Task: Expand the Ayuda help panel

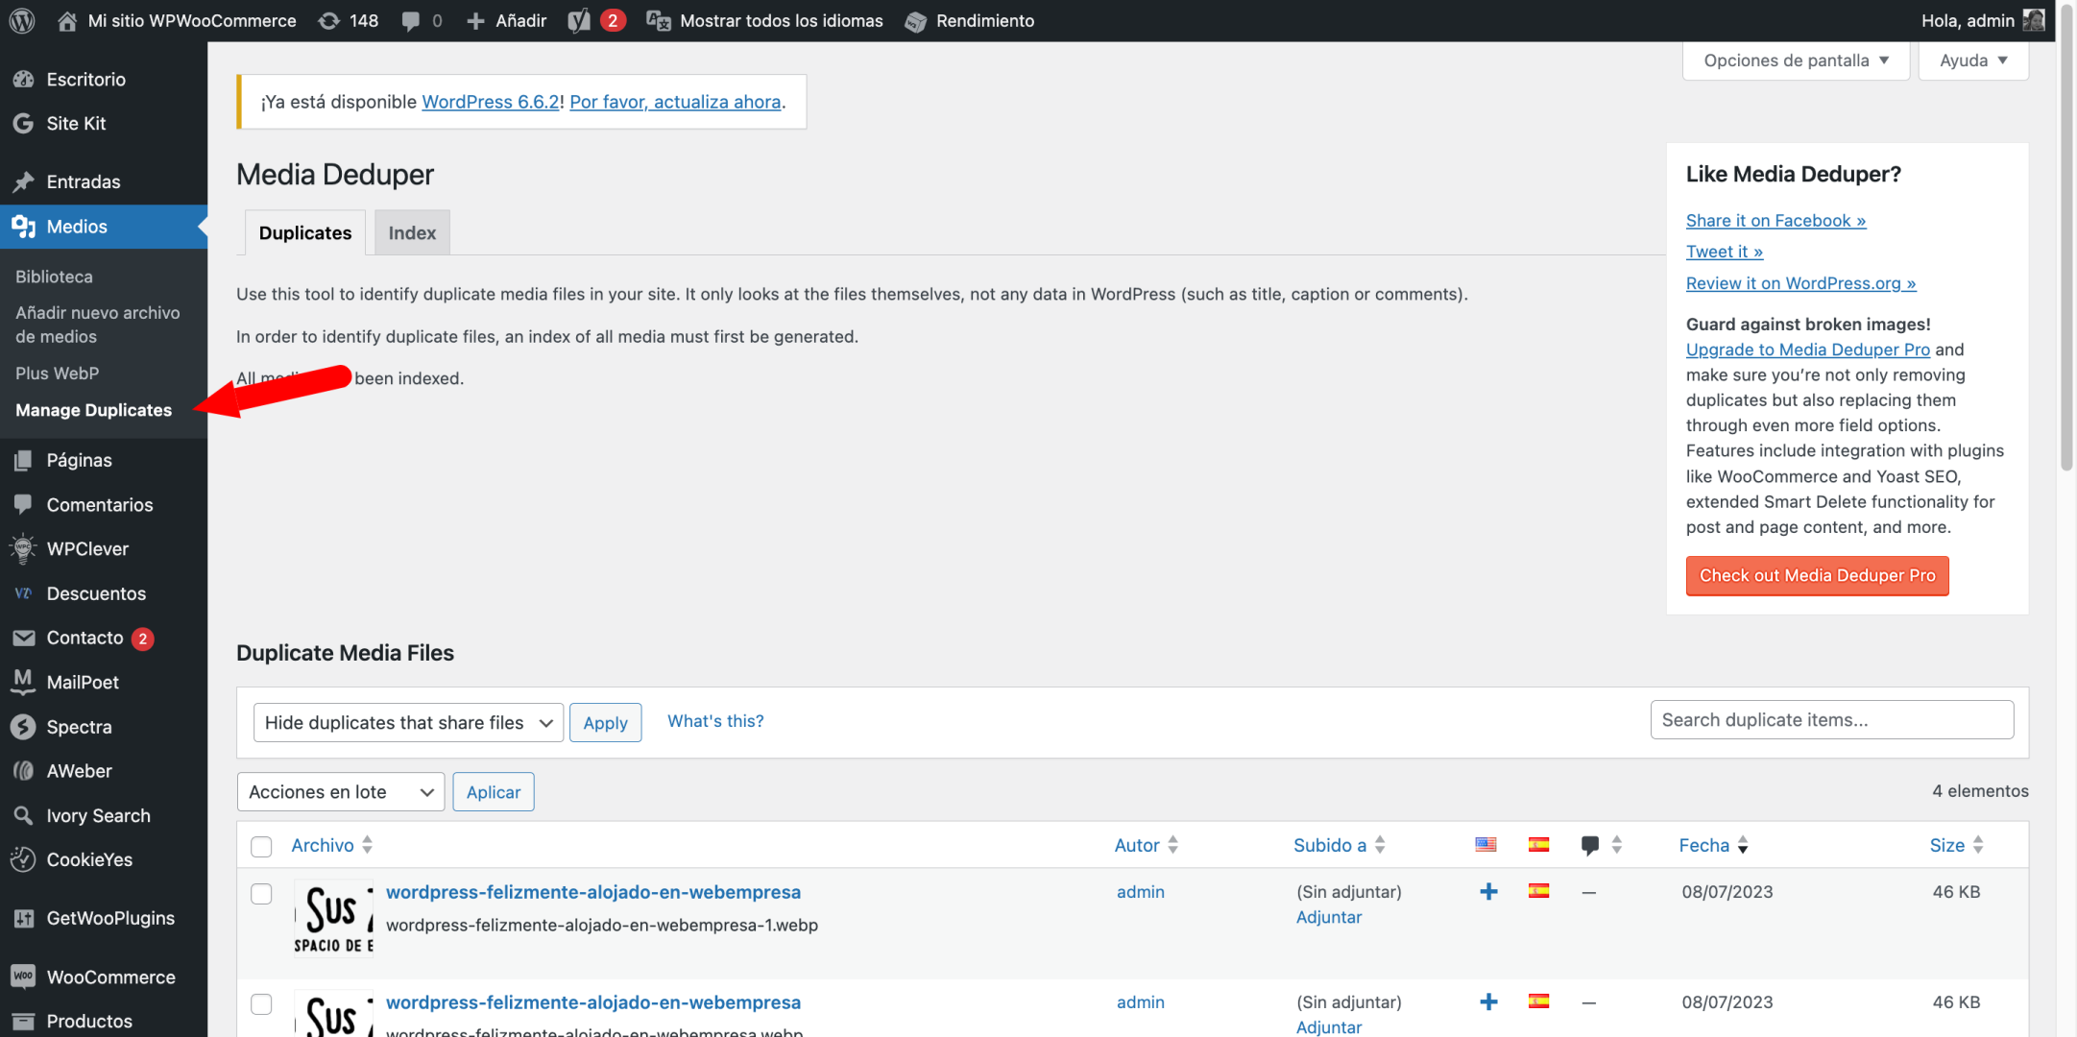Action: point(1973,60)
